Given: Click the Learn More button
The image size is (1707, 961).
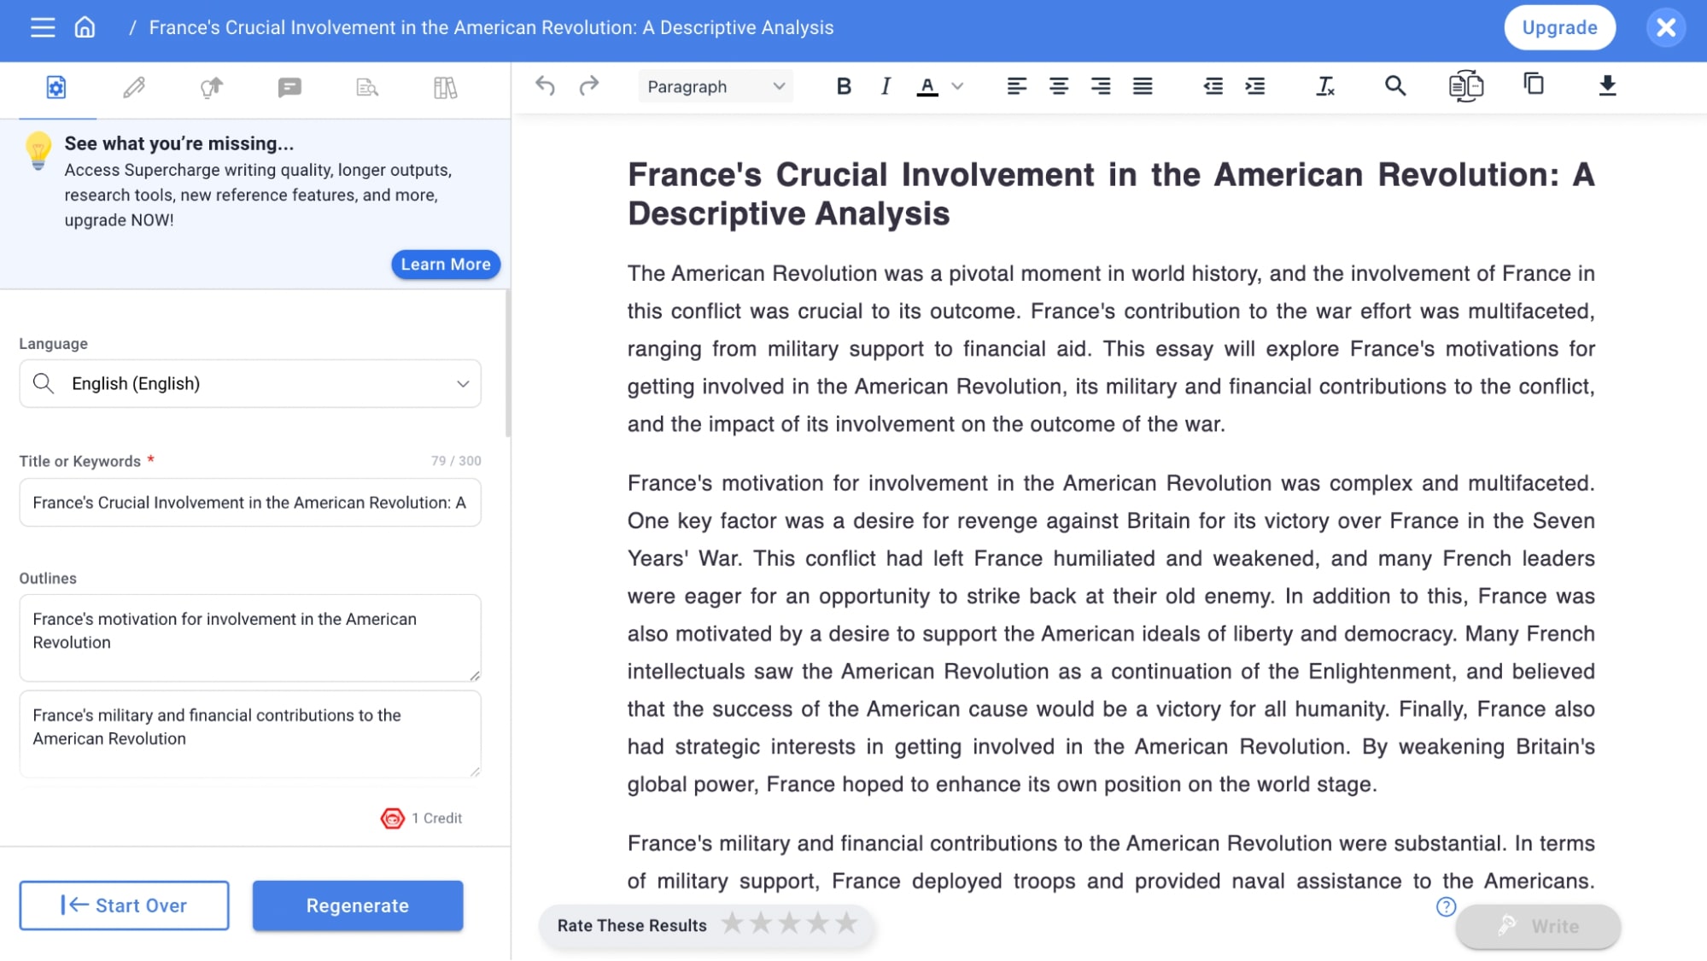Looking at the screenshot, I should 447,264.
